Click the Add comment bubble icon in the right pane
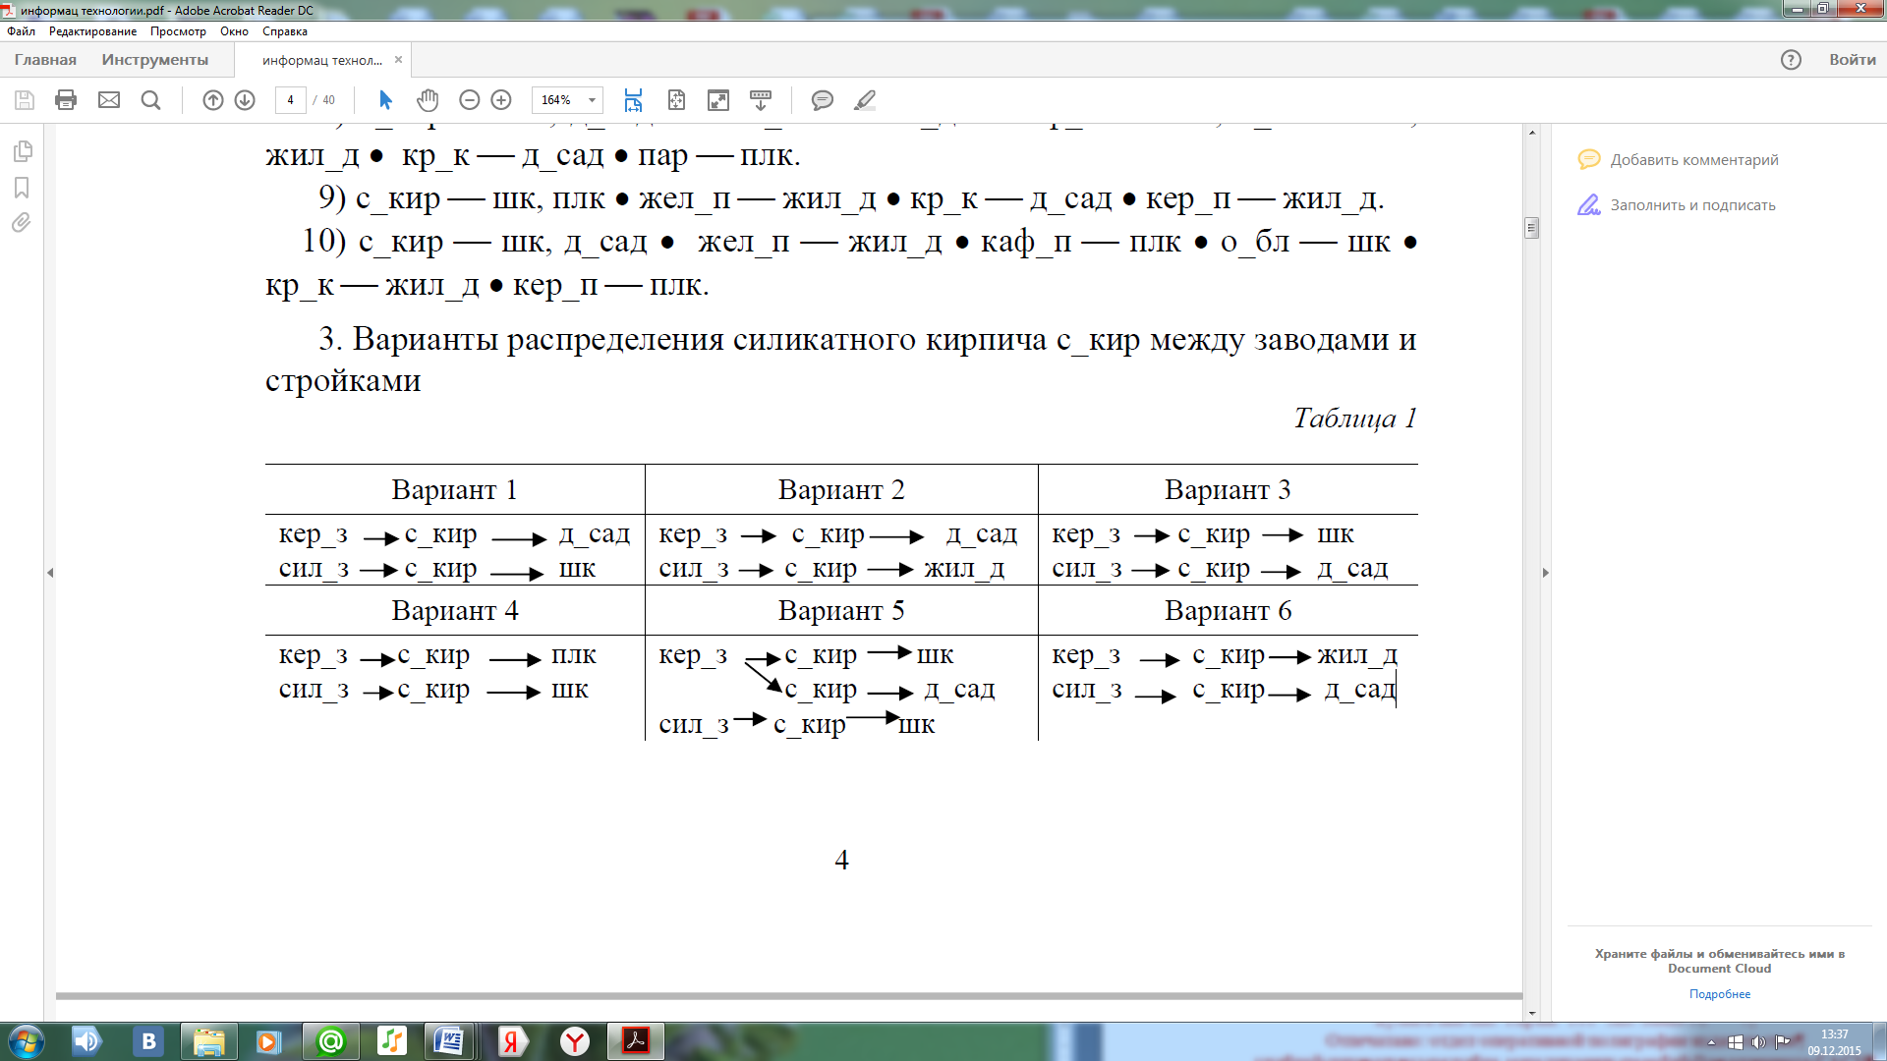The height and width of the screenshot is (1061, 1887). (x=1589, y=159)
